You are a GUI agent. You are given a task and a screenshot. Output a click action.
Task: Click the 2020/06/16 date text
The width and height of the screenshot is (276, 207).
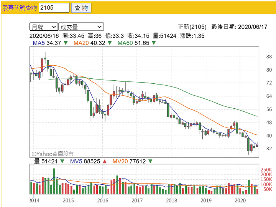pos(44,36)
